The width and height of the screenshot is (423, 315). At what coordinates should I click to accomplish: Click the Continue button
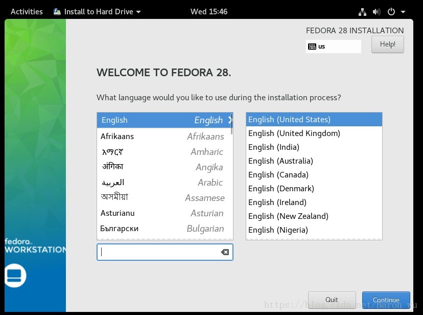(386, 300)
